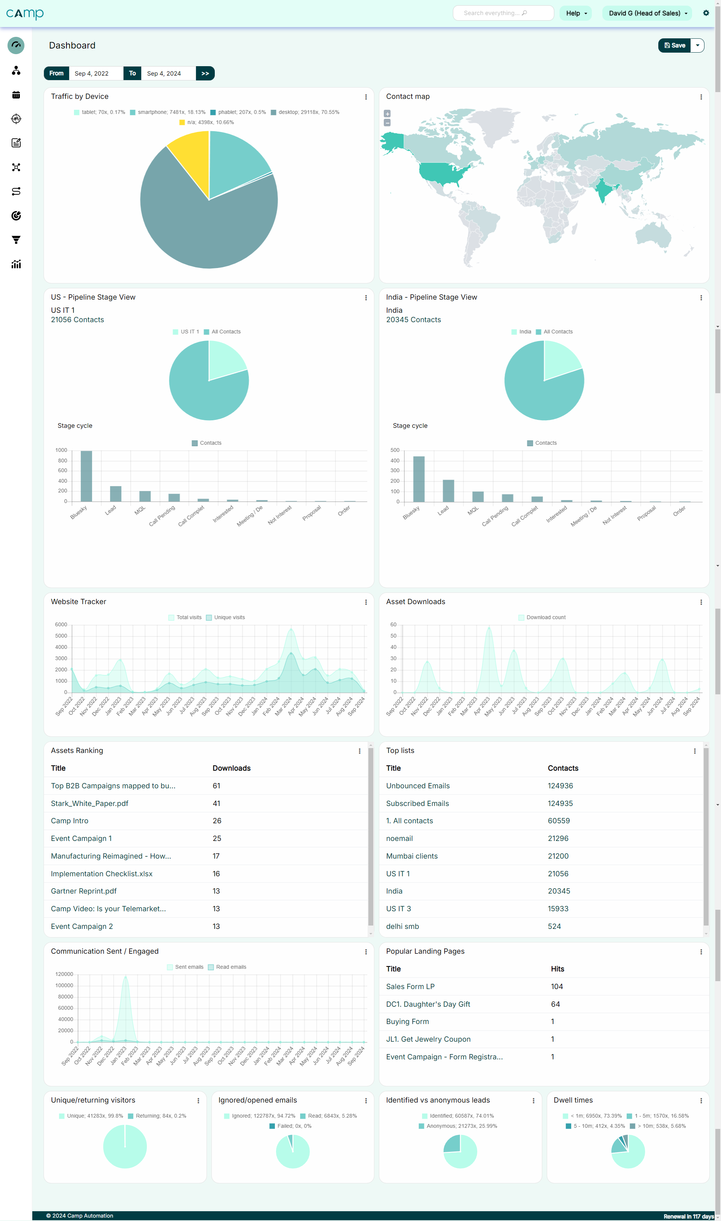This screenshot has width=721, height=1221.
Task: Open Unique/returning visitors kebab menu
Action: tap(198, 1101)
